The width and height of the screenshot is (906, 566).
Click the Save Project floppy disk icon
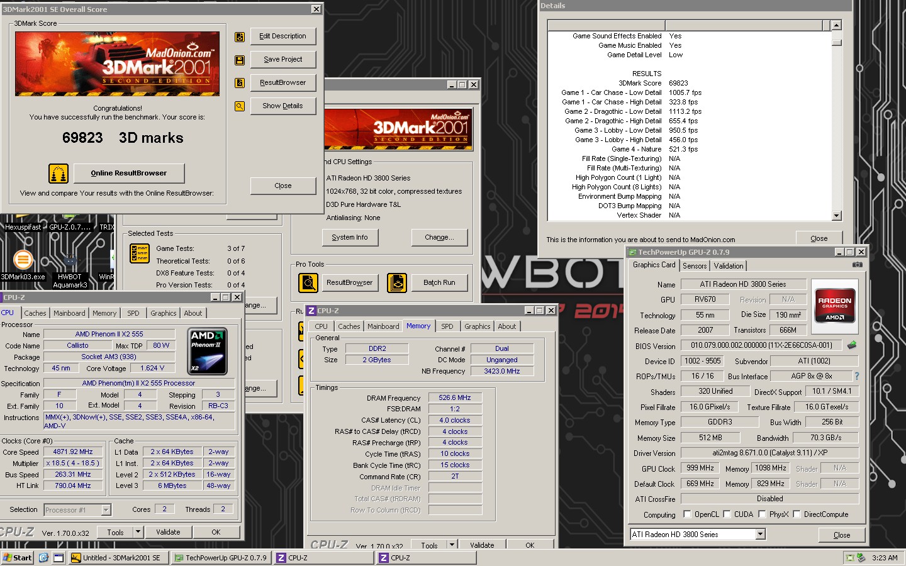pos(240,60)
